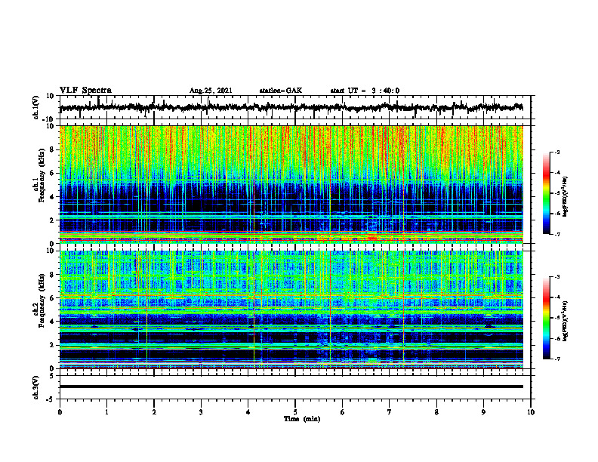Click the "-3" label on ch.1 color bar
Viewport: 598px width, 462px height.
coord(556,152)
